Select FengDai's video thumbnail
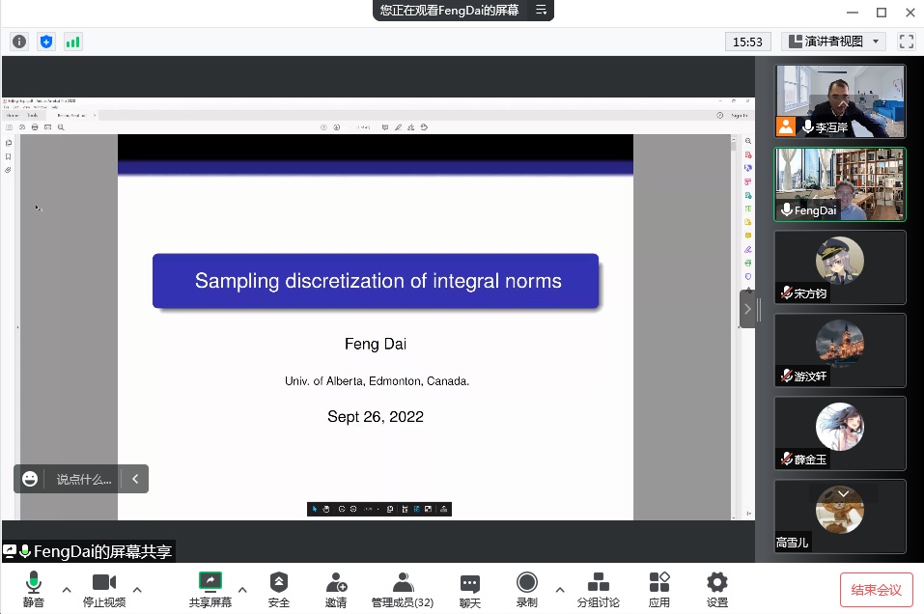The width and height of the screenshot is (924, 614). 840,183
